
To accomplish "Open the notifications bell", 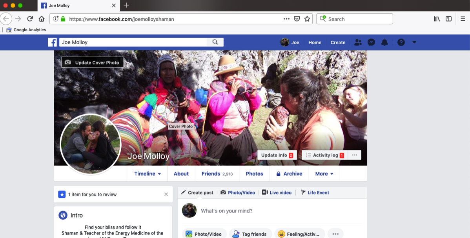I will tap(384, 42).
